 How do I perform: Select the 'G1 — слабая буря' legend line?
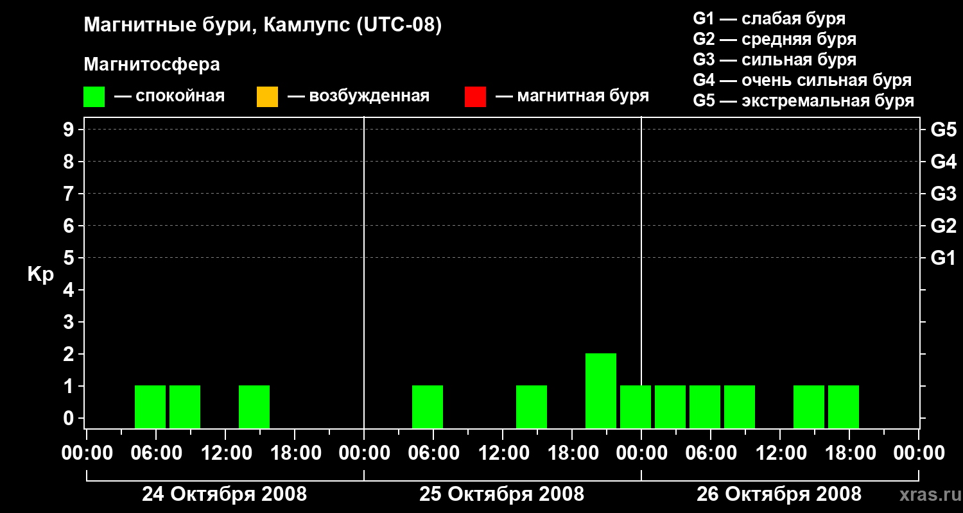click(769, 18)
